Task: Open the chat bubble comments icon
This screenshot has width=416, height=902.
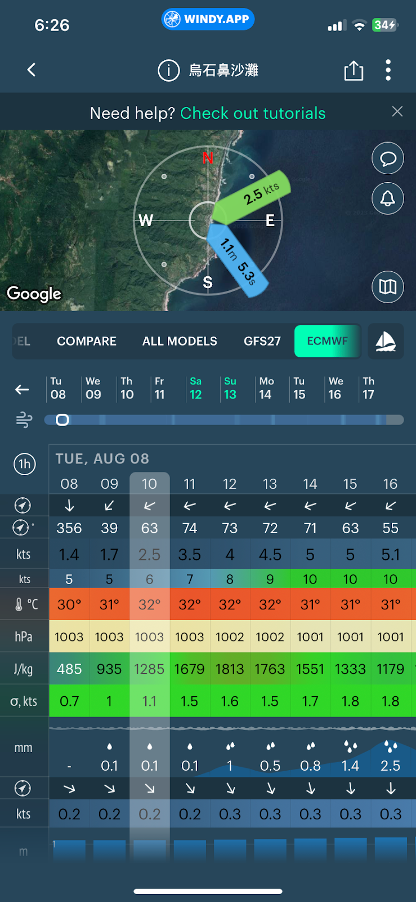Action: 388,159
